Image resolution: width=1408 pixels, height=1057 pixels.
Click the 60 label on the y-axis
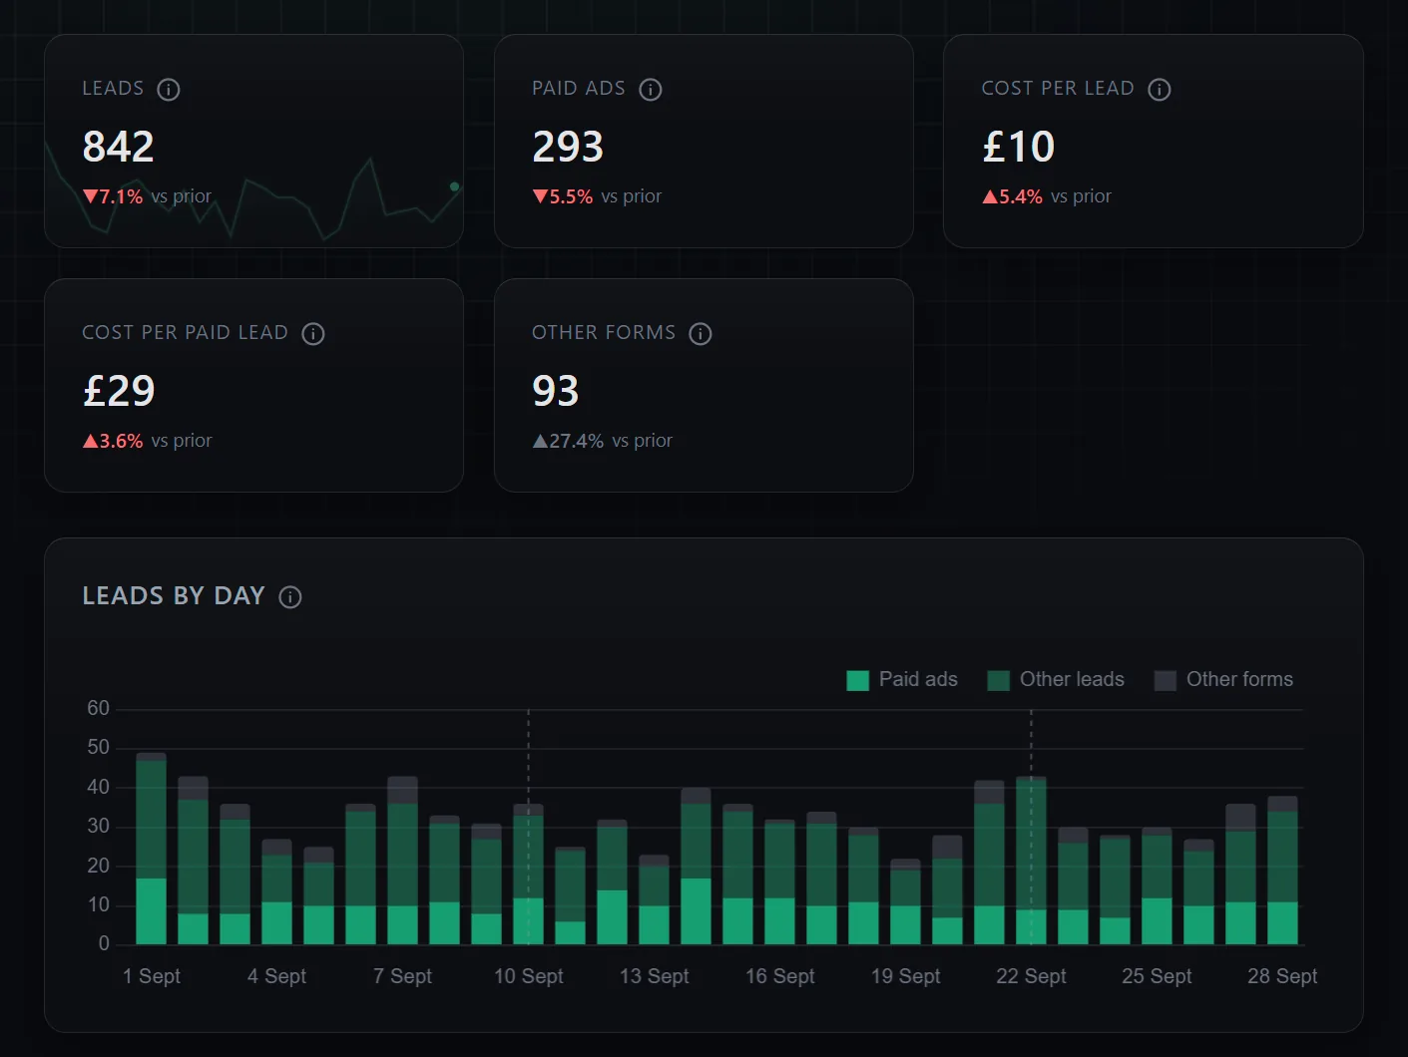[99, 708]
